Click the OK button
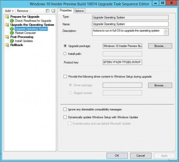 [x=117, y=156]
